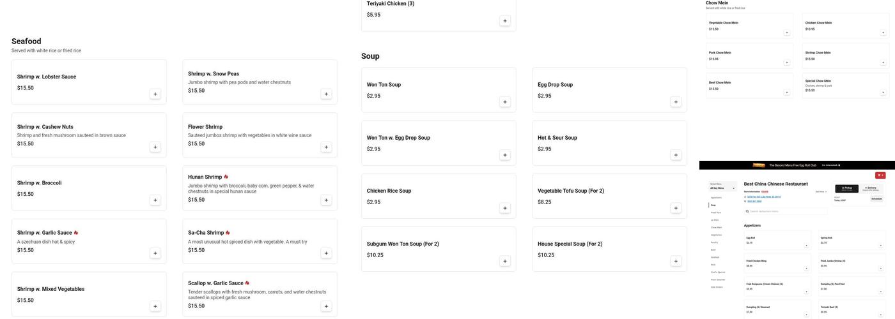Open the All Day Menu dropdown
This screenshot has width=895, height=319.
pyautogui.click(x=723, y=188)
